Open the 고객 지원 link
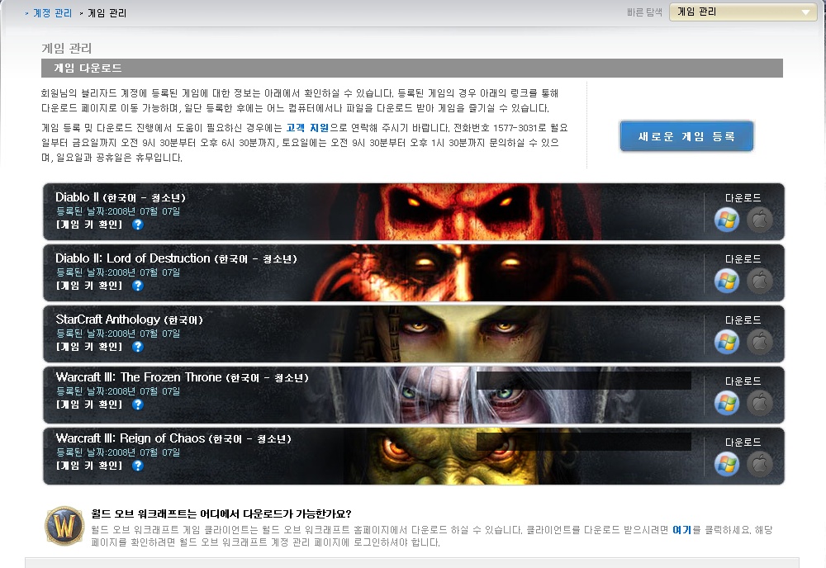Screen dimensions: 826x568 click(x=307, y=128)
